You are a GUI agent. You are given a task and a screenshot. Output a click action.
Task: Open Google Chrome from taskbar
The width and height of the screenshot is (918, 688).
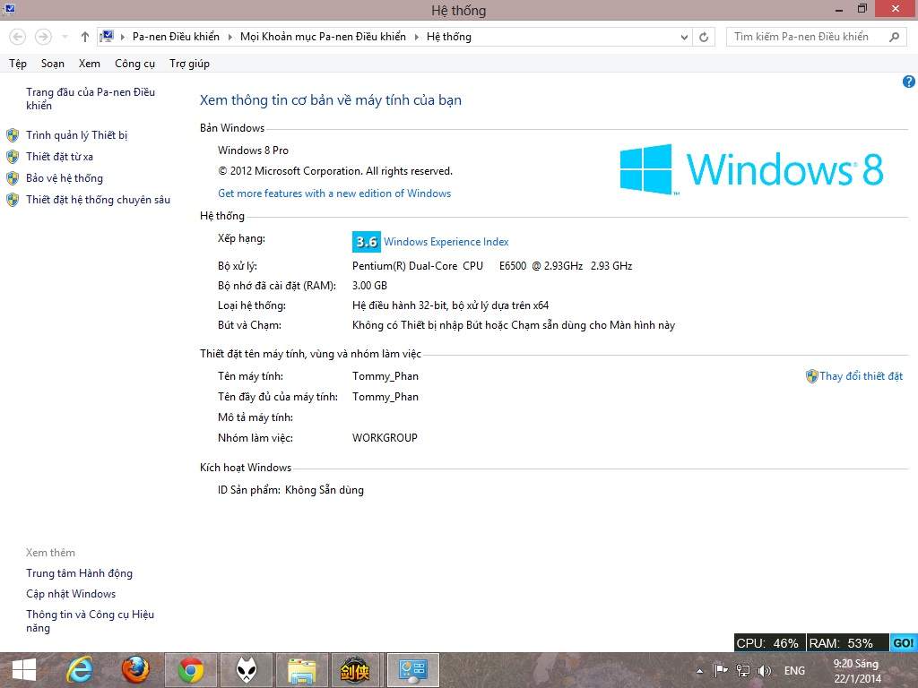pyautogui.click(x=191, y=670)
